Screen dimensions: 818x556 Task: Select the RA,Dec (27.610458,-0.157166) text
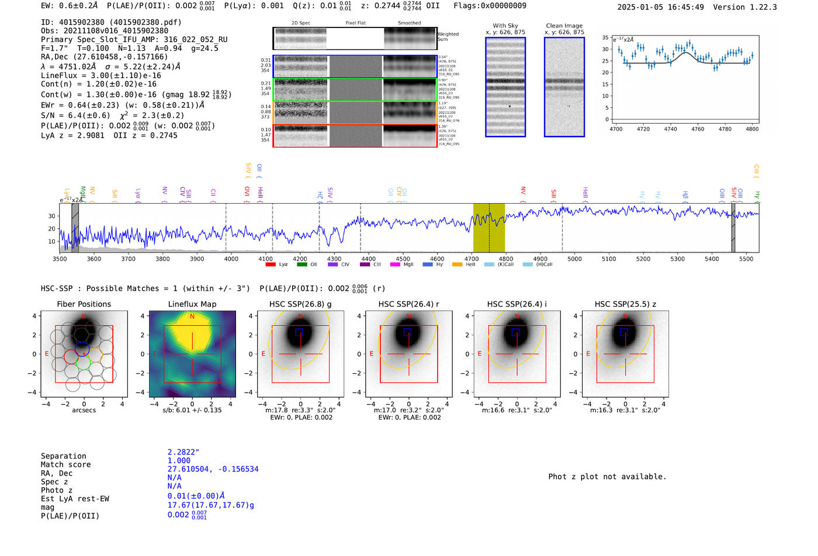[104, 57]
